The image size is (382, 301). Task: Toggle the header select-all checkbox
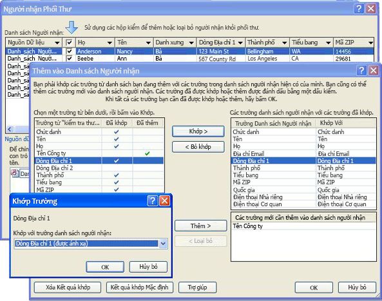pos(69,43)
